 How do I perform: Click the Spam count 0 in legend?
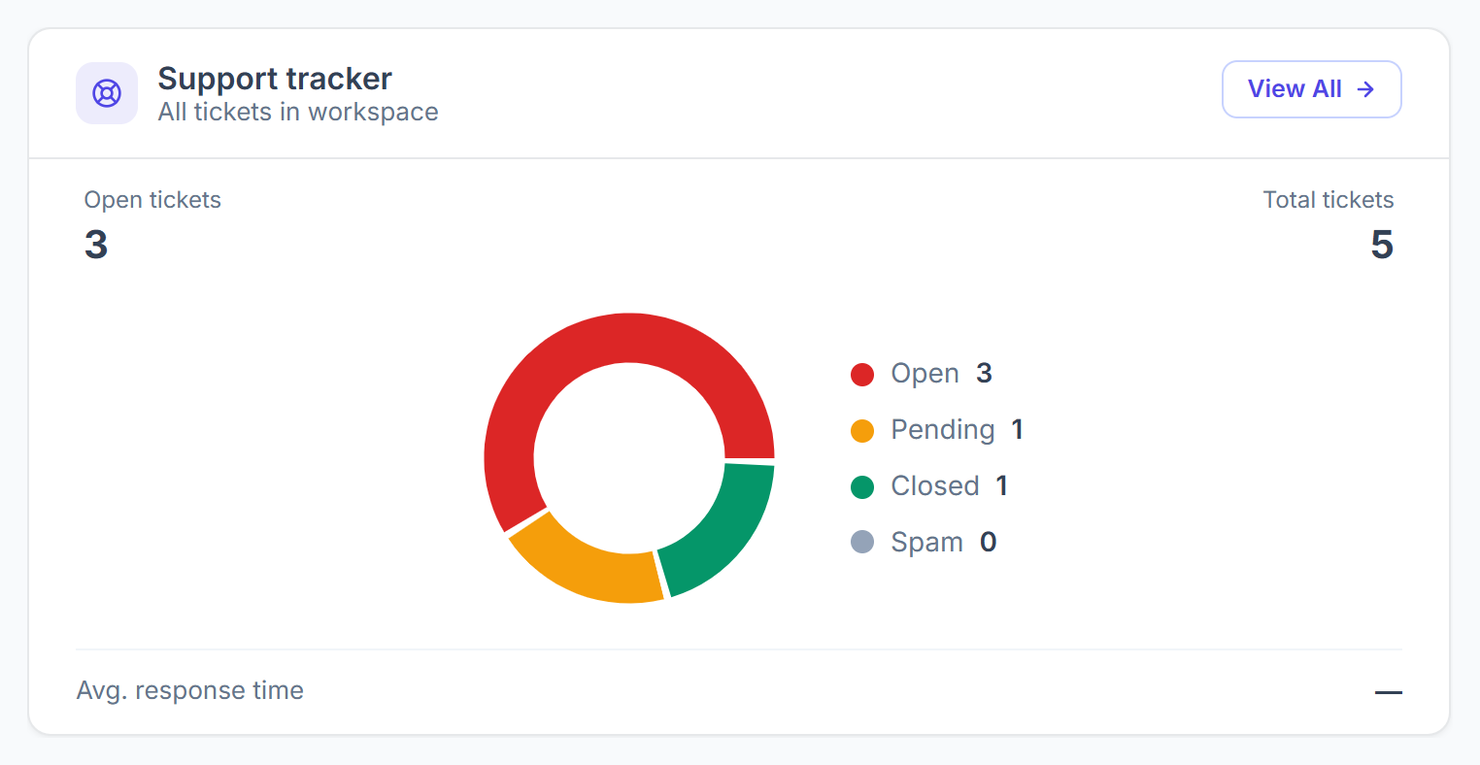click(989, 542)
